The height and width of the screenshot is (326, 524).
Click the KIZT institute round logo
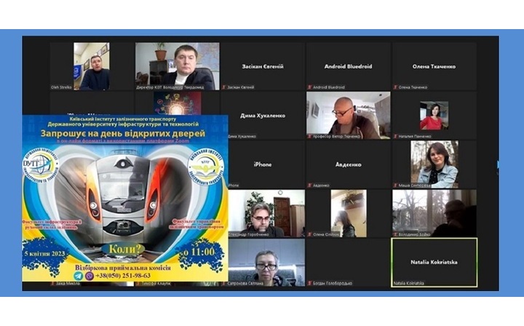pyautogui.click(x=205, y=167)
